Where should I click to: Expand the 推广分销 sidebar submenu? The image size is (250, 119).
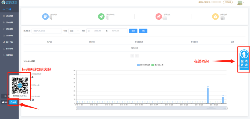tap(9, 42)
